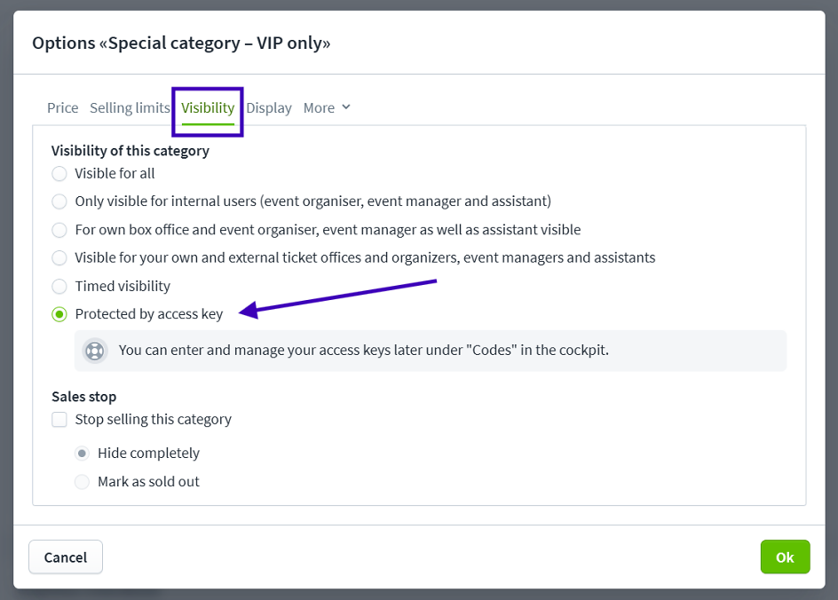Select Hide completely radio option
Screen dimensions: 838x600
click(82, 454)
